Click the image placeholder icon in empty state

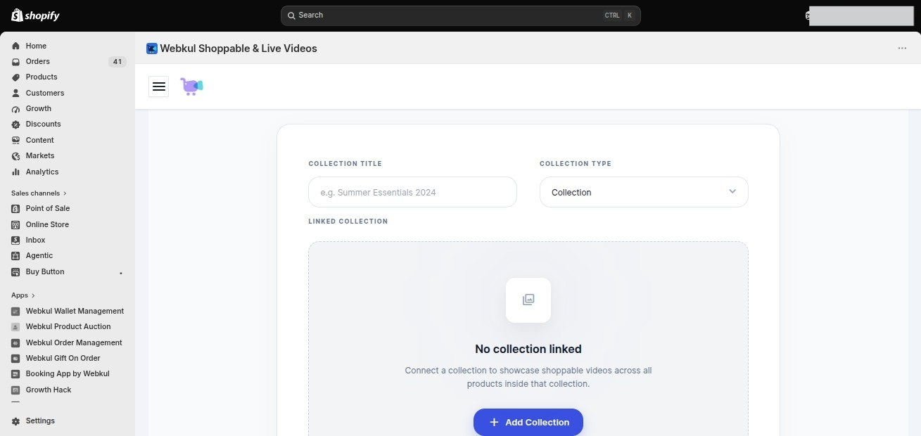(528, 300)
